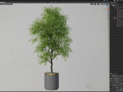Switch to wireframe viewport shading
Viewport: 123px width, 92px height.
(x=102, y=4)
